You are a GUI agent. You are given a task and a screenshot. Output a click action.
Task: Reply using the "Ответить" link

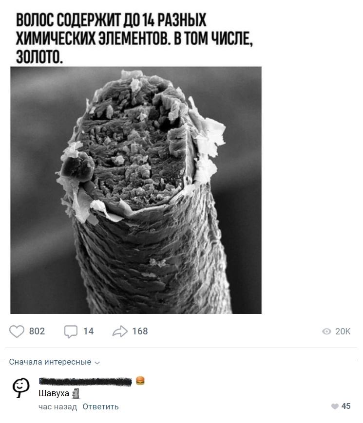[100, 406]
